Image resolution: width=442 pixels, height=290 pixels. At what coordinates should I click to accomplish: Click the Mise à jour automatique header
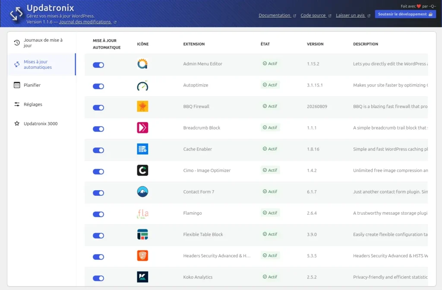tap(107, 44)
